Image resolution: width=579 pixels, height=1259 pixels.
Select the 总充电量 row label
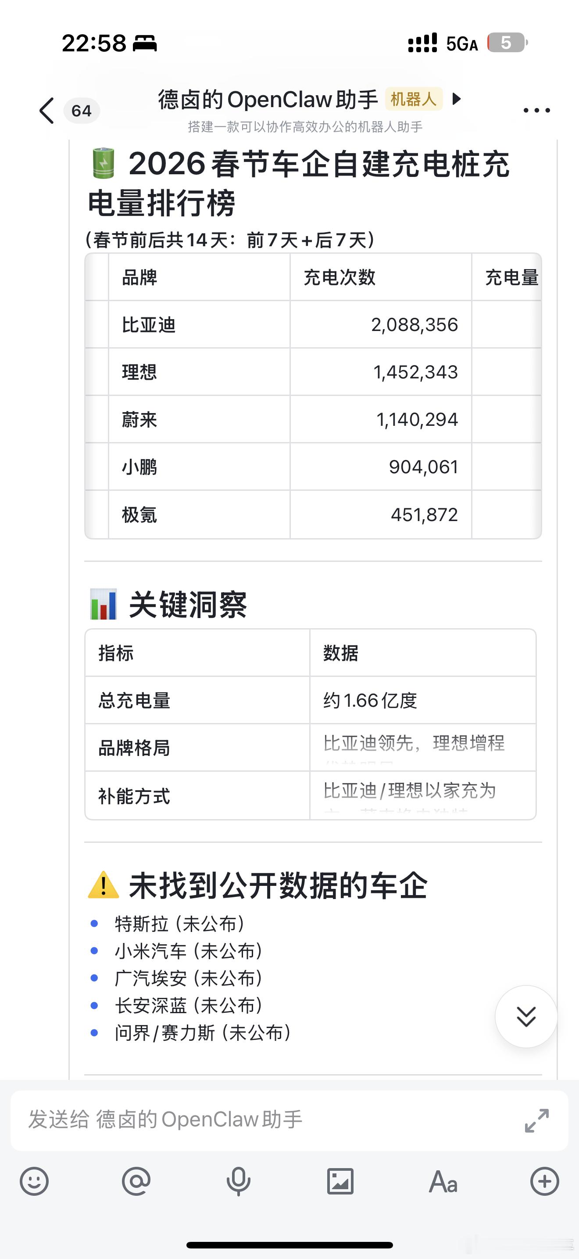(197, 700)
